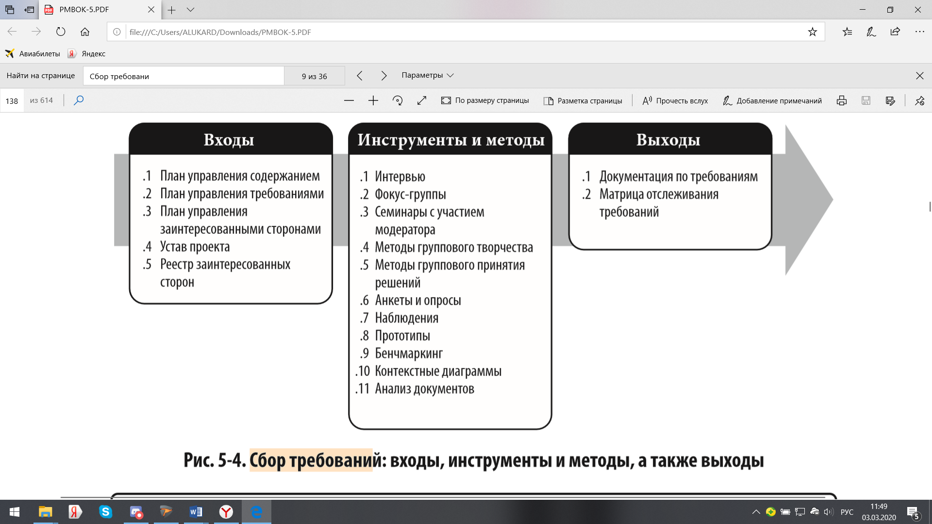Click the browser Forward arrow
Image resolution: width=932 pixels, height=524 pixels.
click(x=36, y=32)
